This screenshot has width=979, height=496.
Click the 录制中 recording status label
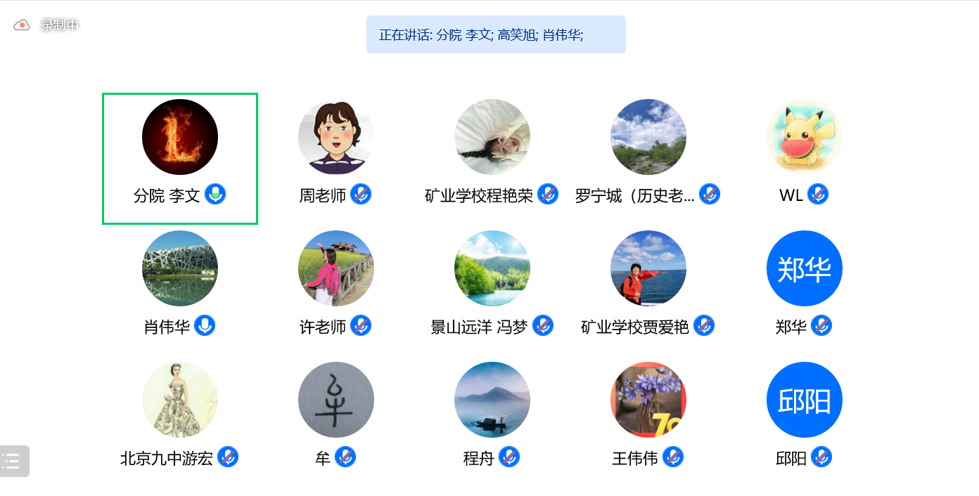pyautogui.click(x=60, y=25)
